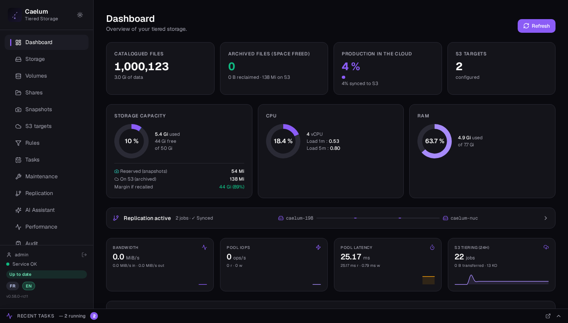Click the Storage drive icon in the sidebar
This screenshot has width=568, height=323.
click(x=18, y=59)
